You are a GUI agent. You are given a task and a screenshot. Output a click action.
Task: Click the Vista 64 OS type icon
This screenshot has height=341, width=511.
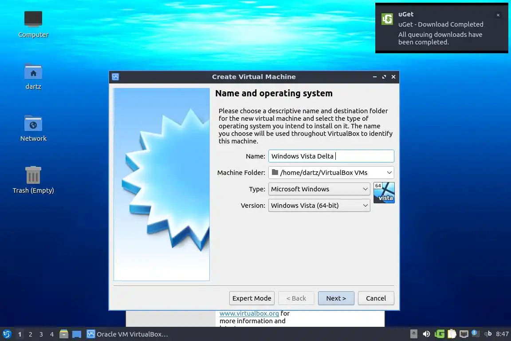384,193
